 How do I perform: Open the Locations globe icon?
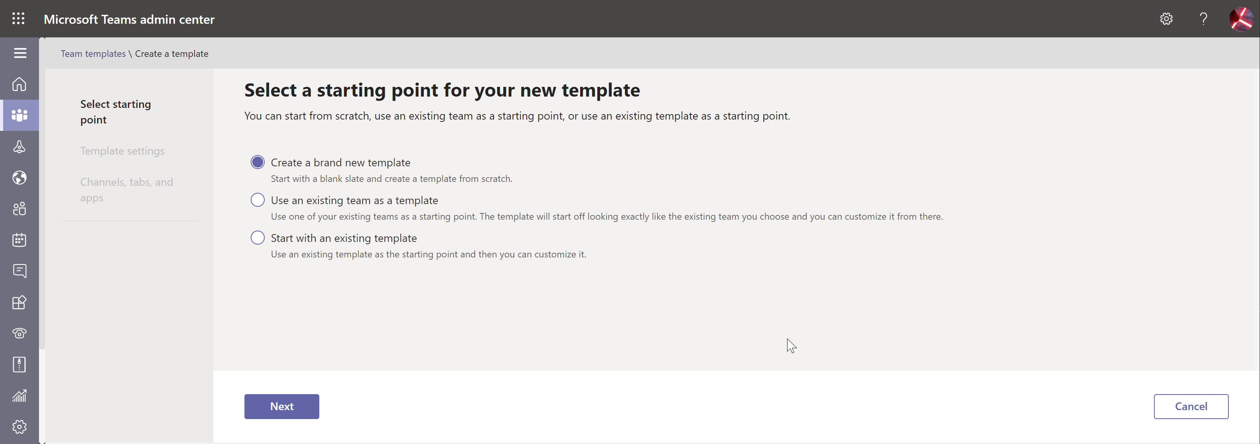19,177
